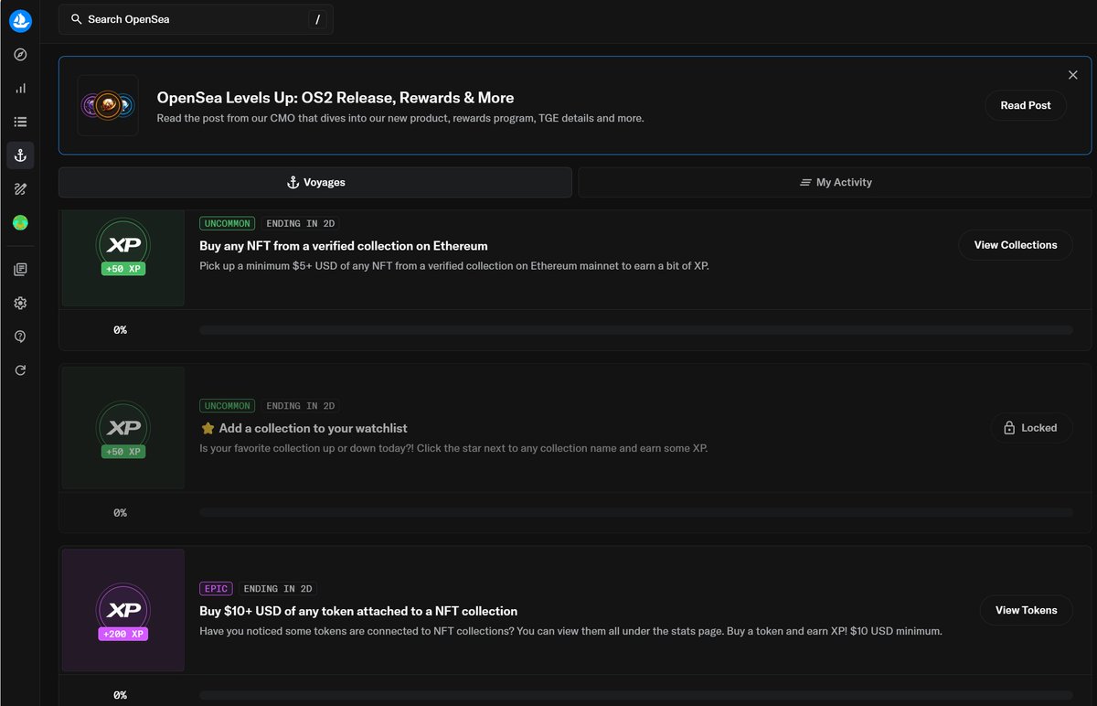Dismiss the OpenSea Levels Up banner

[1073, 75]
